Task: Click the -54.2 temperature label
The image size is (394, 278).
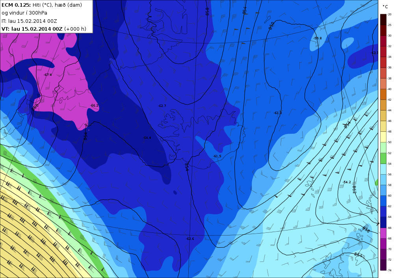Action: pos(346,182)
